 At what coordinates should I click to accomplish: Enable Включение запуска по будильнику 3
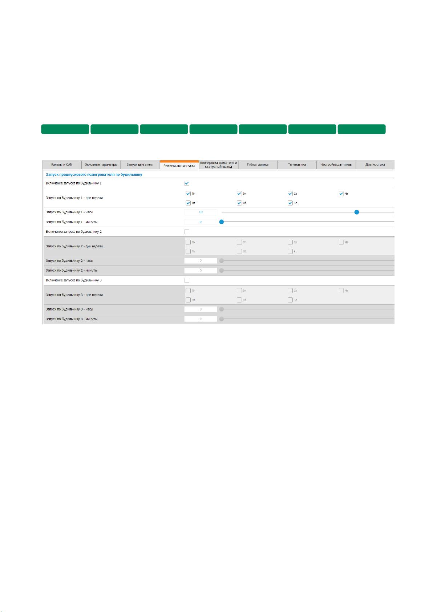(x=187, y=280)
